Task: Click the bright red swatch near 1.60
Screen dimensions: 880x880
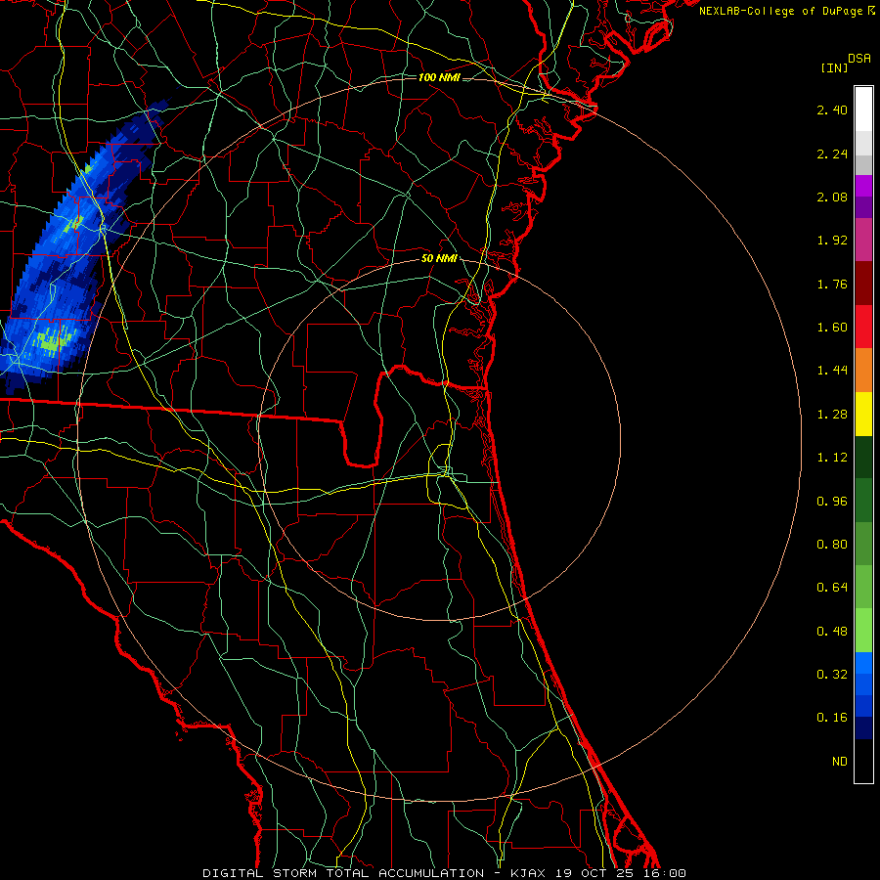Action: coord(863,327)
